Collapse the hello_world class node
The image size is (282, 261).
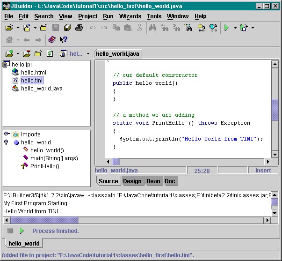(x=7, y=142)
